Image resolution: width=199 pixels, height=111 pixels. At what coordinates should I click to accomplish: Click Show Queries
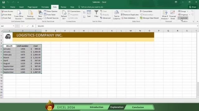click(x=51, y=11)
